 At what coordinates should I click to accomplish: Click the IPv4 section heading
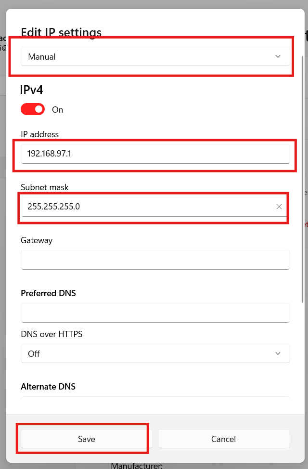pyautogui.click(x=31, y=90)
